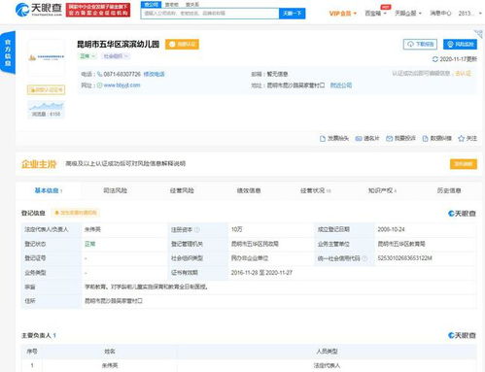Click the folded corner icon at top right

478,34
